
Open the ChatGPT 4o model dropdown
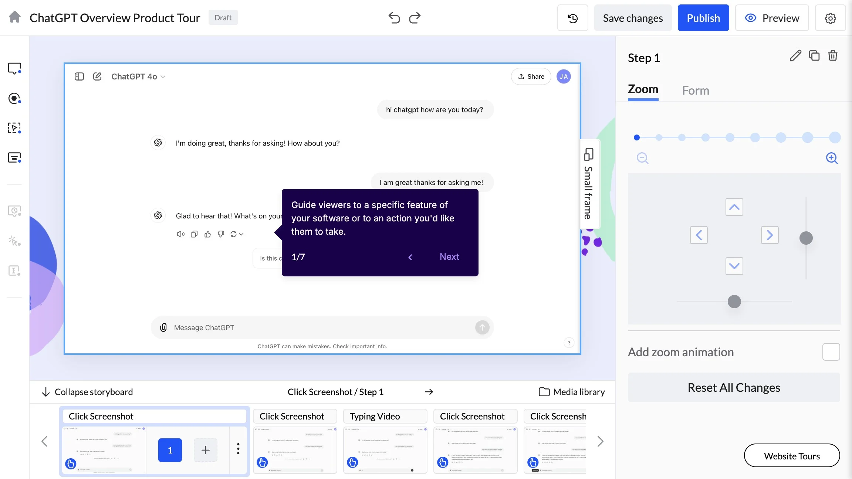tap(138, 77)
